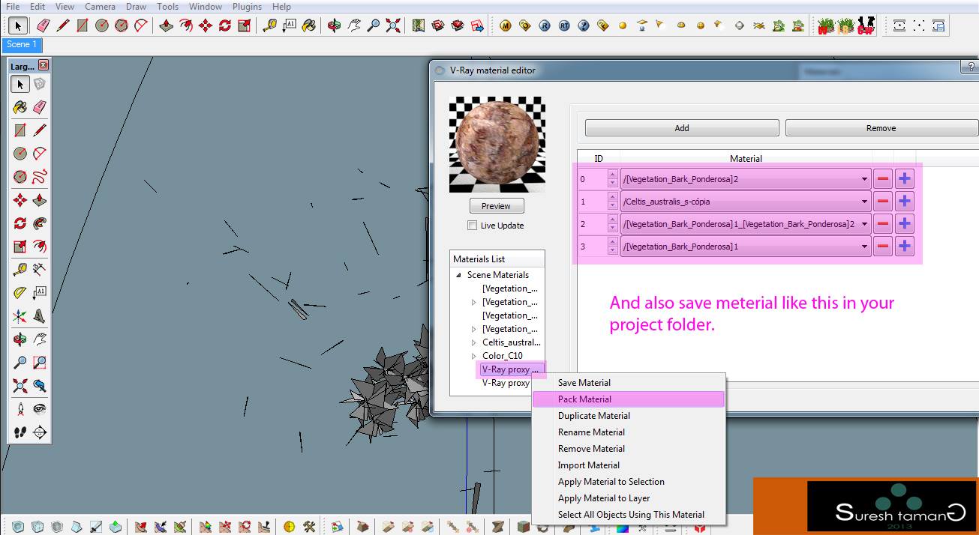Open the V-Ray render options icon
The image size is (979, 535).
coord(525,25)
